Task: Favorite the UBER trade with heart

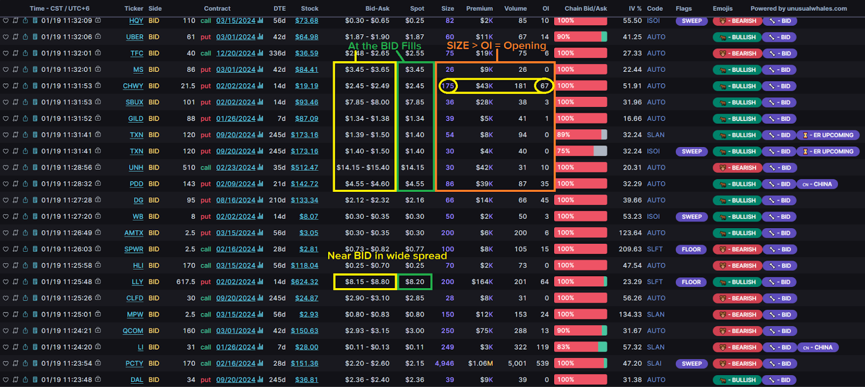Action: pyautogui.click(x=5, y=37)
